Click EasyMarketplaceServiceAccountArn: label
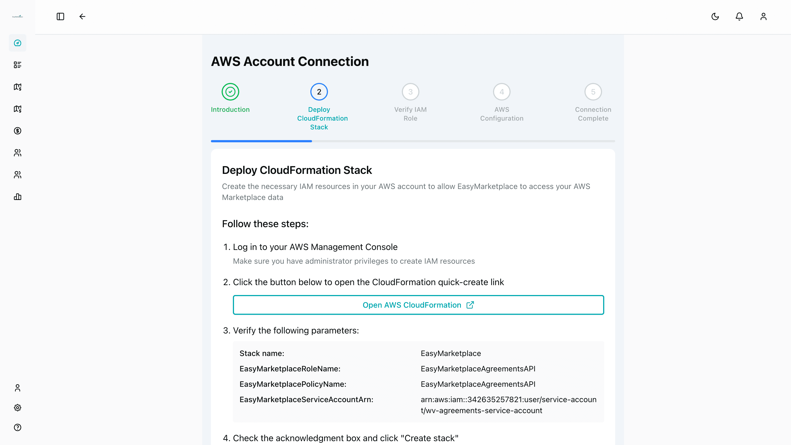 [307, 400]
